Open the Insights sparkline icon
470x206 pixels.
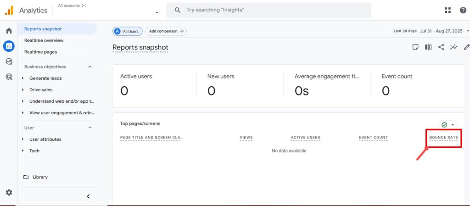point(454,47)
